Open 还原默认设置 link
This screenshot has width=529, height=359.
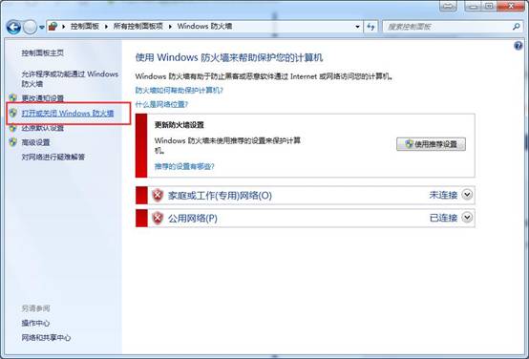coord(43,128)
